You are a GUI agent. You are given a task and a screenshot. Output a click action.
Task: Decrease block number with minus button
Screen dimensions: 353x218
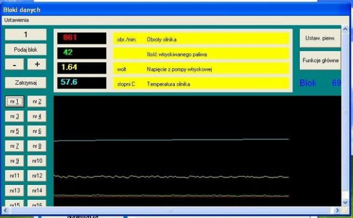click(14, 64)
